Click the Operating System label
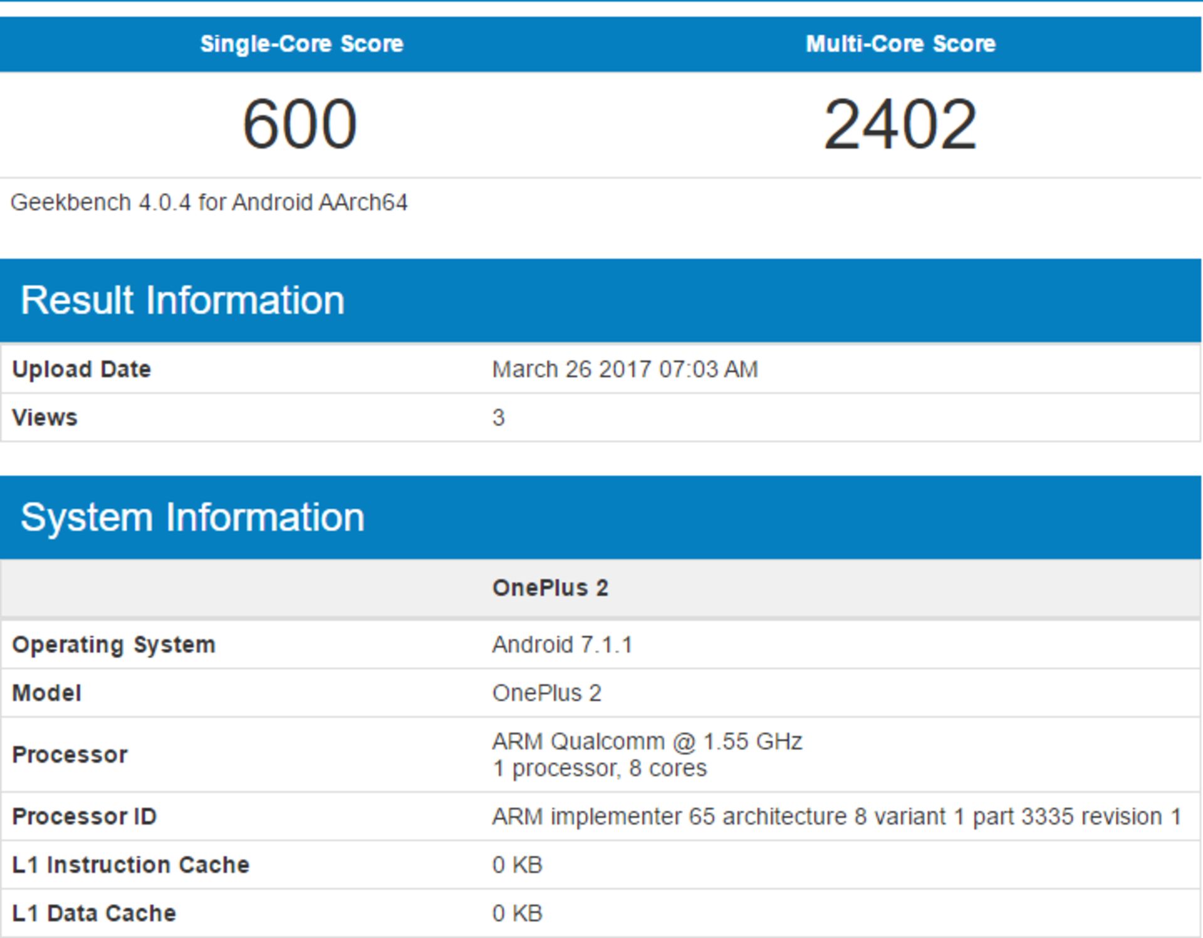1203x938 pixels. click(x=113, y=645)
